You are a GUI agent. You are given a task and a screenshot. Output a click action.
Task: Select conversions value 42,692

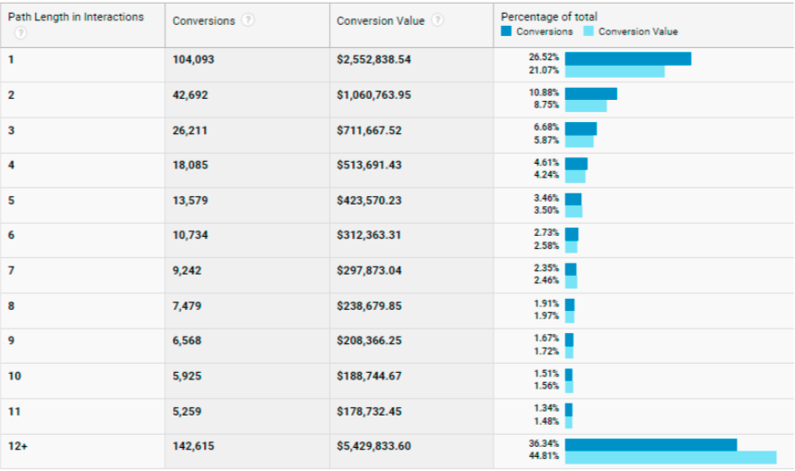pos(190,94)
